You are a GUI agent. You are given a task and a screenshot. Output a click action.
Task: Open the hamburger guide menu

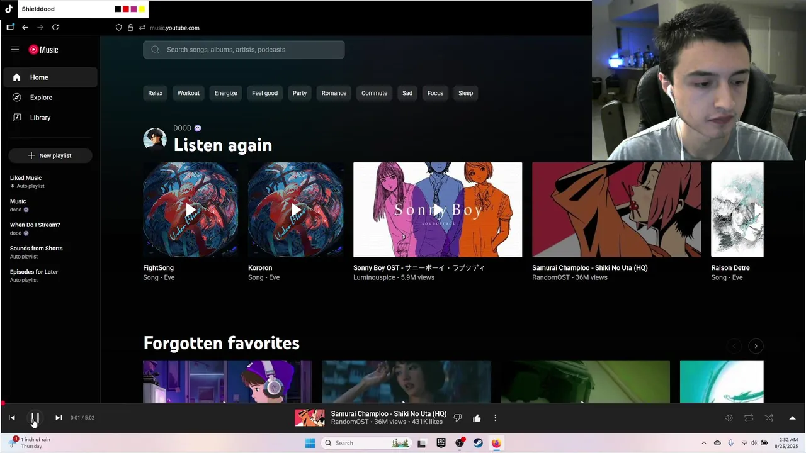[x=15, y=50]
